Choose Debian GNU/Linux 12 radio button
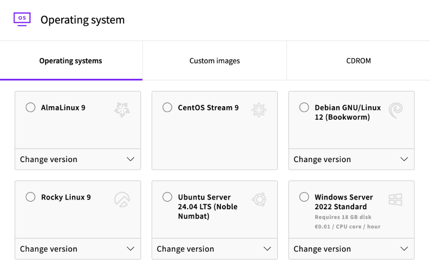Viewport: 430px width, 270px height. pos(304,107)
